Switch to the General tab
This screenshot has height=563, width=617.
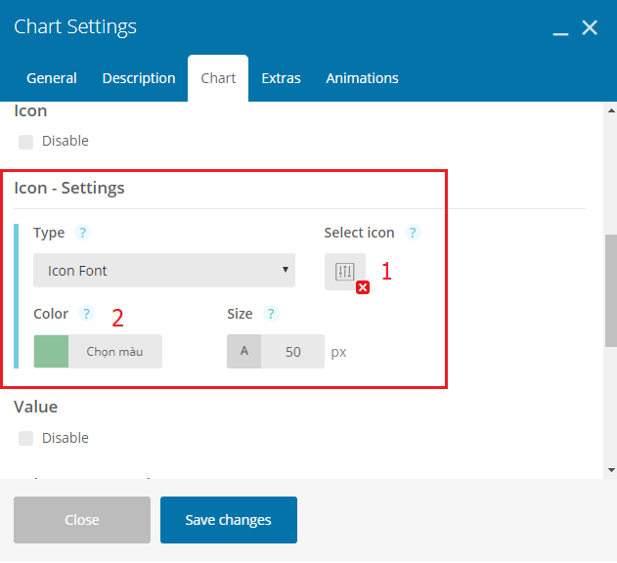tap(52, 78)
